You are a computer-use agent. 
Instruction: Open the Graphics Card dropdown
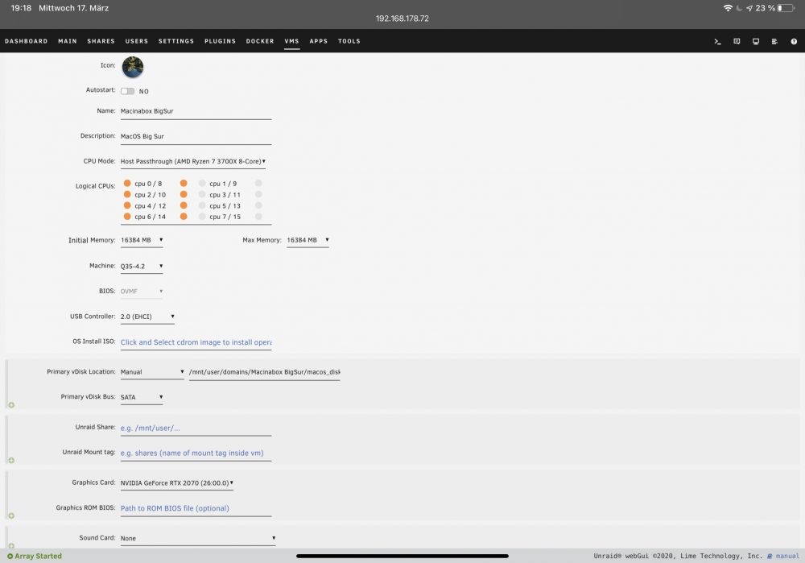[x=176, y=483]
